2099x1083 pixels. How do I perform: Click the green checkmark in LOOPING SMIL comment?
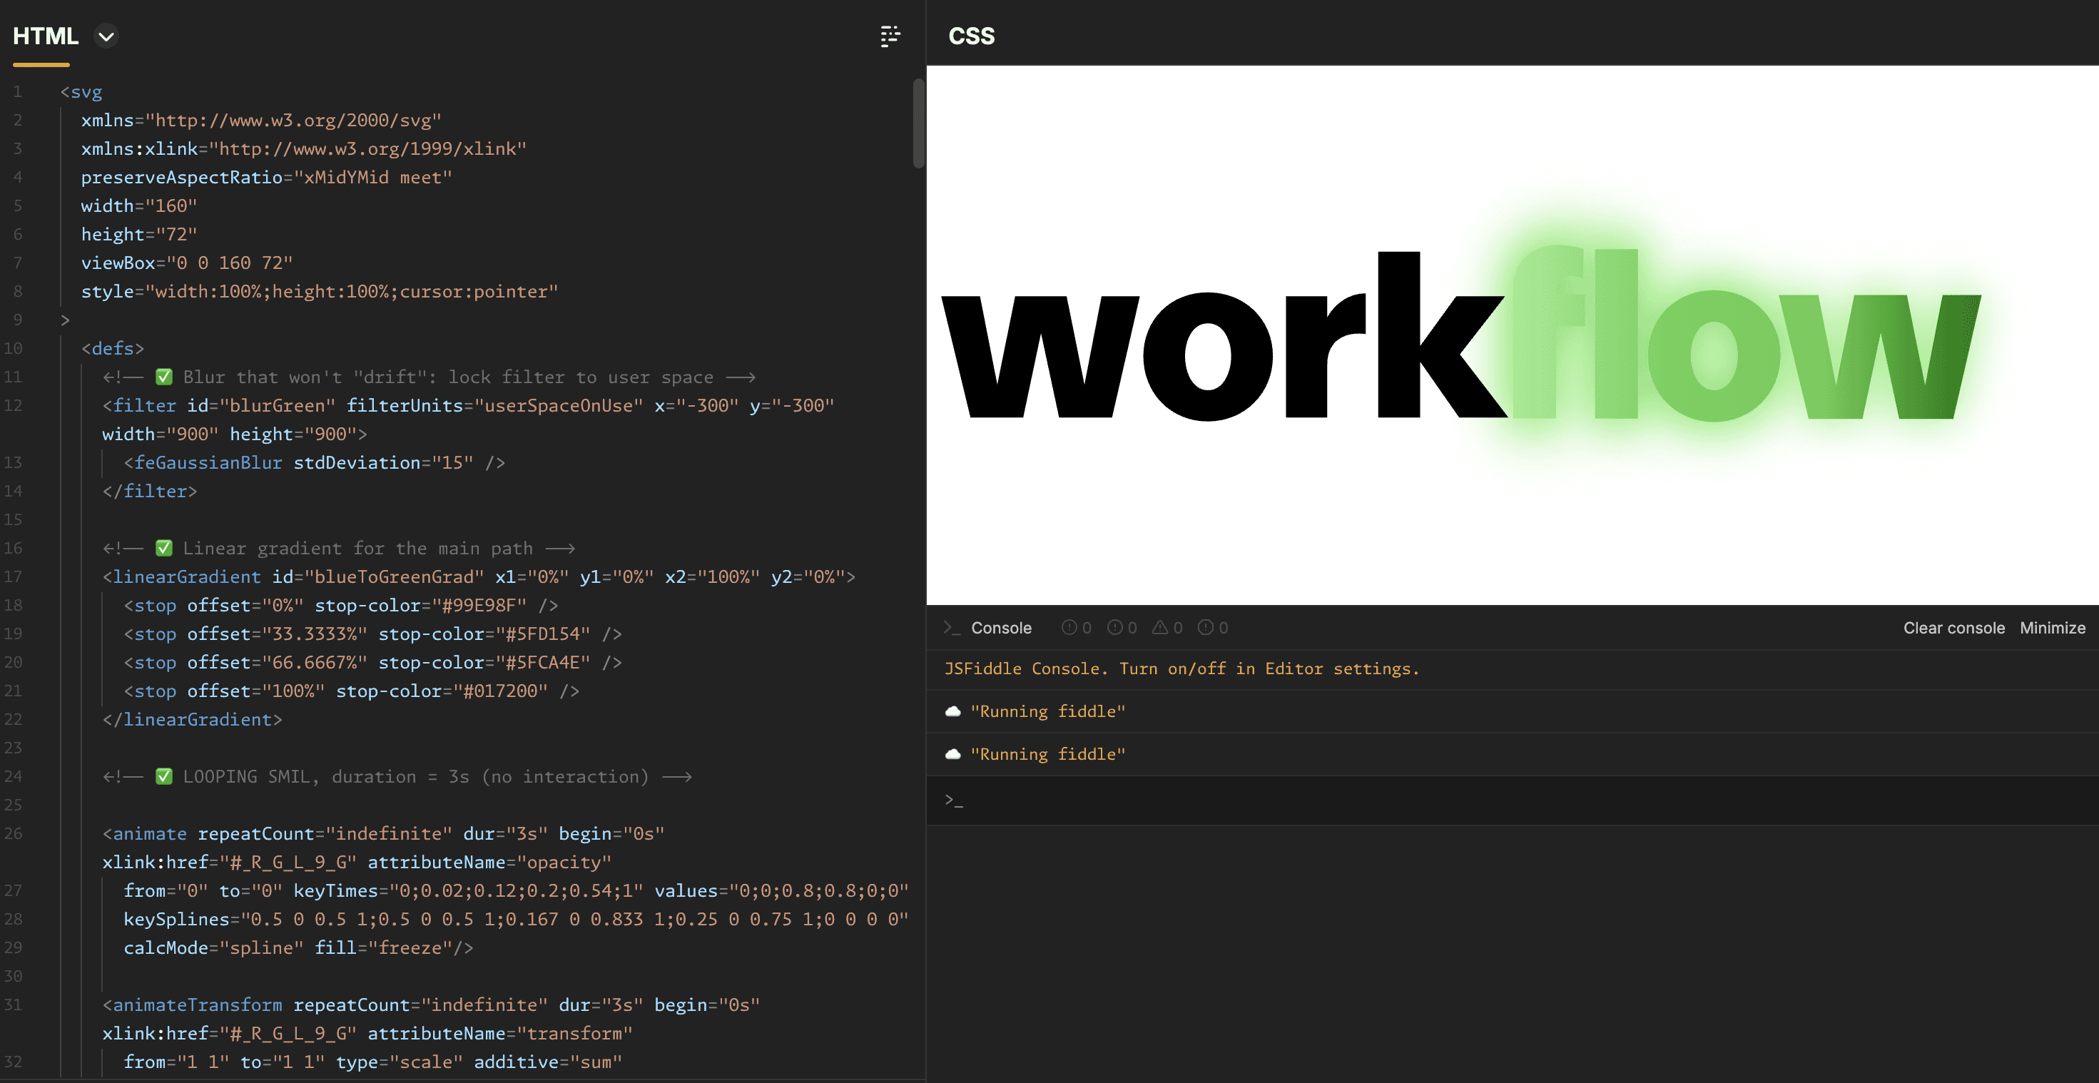(x=164, y=776)
